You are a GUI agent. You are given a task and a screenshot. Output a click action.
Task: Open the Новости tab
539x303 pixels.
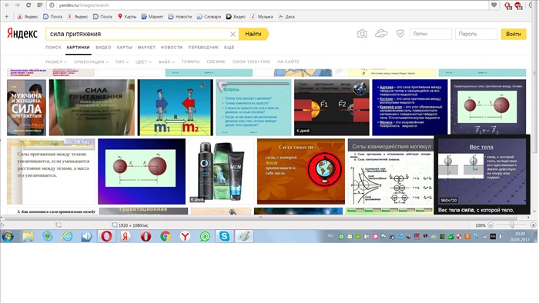coord(172,48)
